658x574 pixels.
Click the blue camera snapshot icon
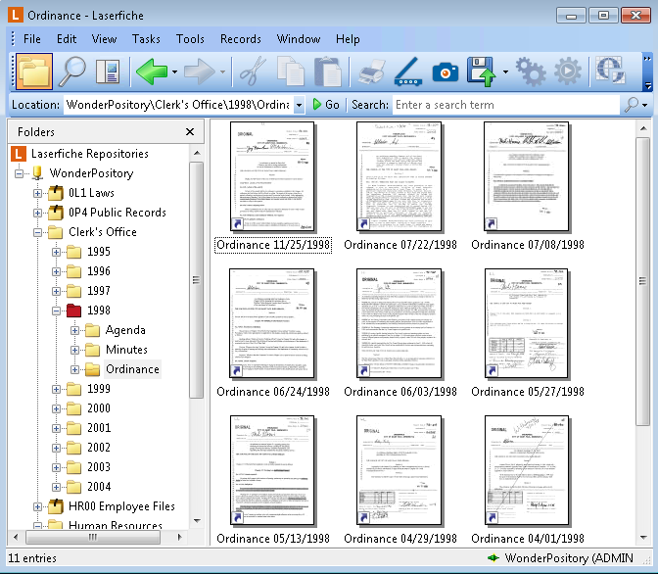446,72
